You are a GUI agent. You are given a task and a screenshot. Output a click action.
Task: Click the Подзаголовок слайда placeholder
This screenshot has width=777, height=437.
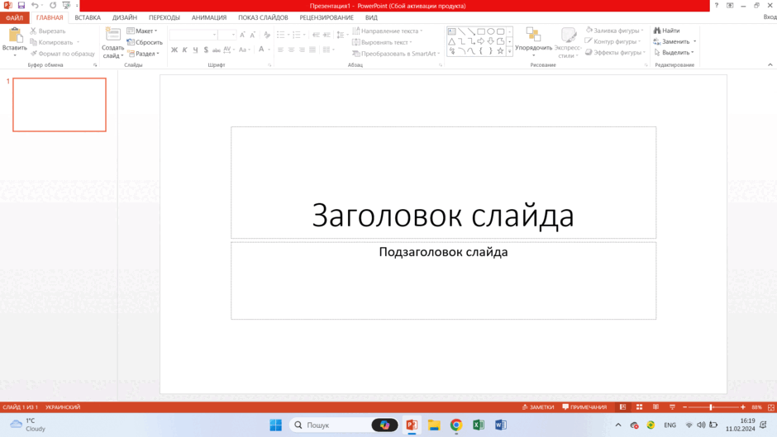pos(443,280)
